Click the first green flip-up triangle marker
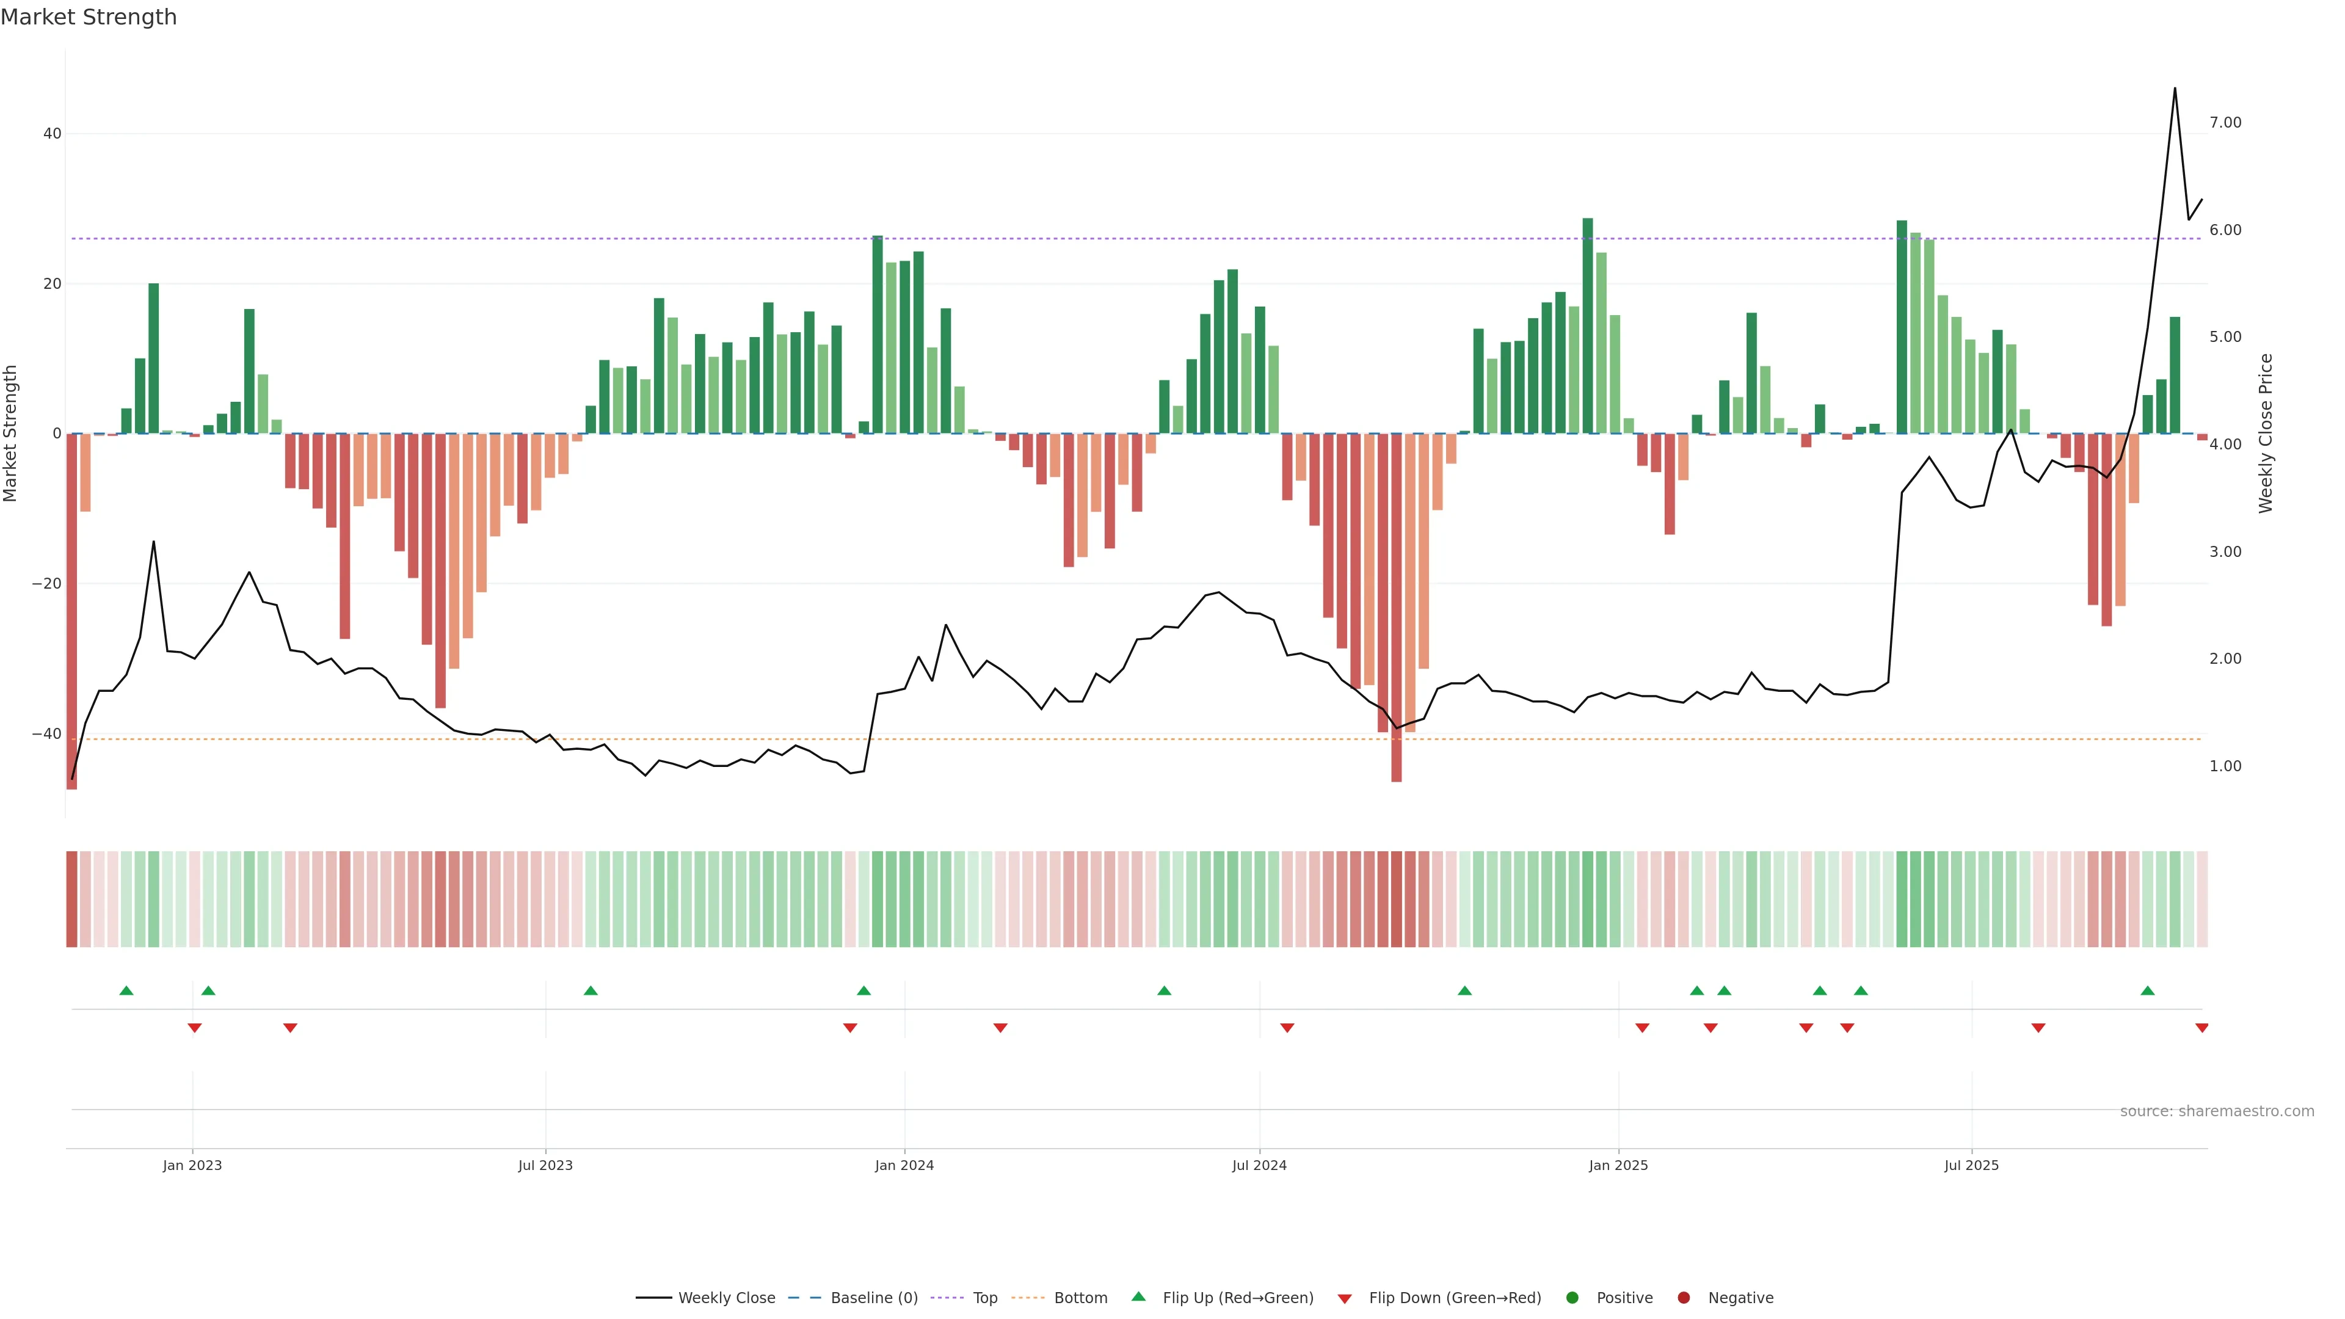The height and width of the screenshot is (1319, 2345). pyautogui.click(x=126, y=990)
